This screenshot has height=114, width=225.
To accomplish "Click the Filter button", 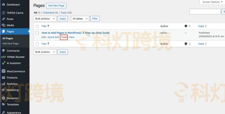I will click(95, 19).
